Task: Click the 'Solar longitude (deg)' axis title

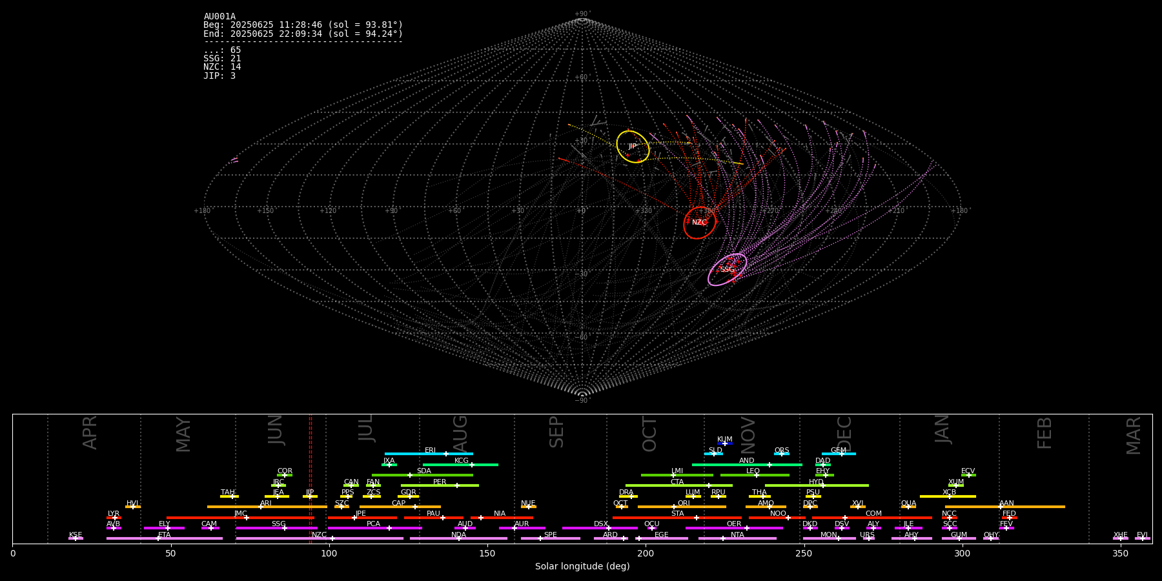Action: click(582, 566)
